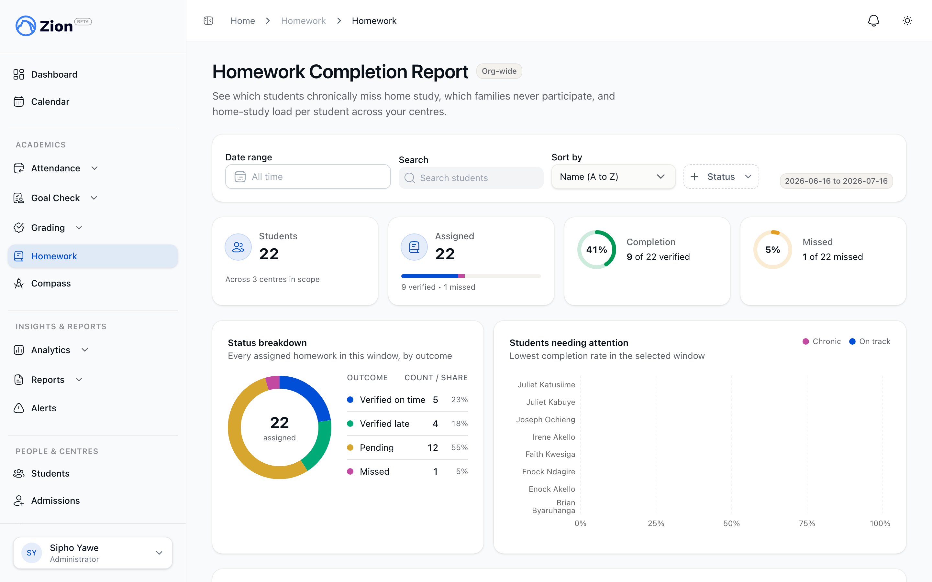
Task: Click the Students people icon in sidebar
Action: coord(19,473)
